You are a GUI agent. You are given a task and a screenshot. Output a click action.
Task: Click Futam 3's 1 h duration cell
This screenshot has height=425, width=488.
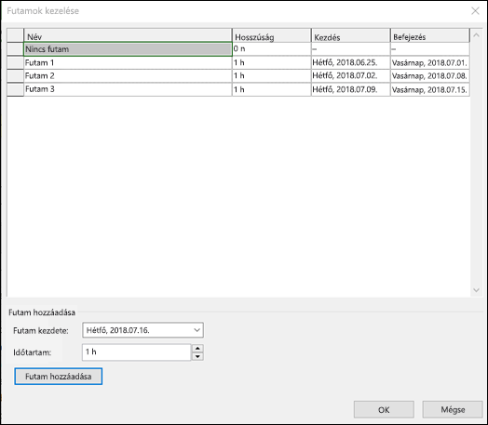[x=272, y=89]
